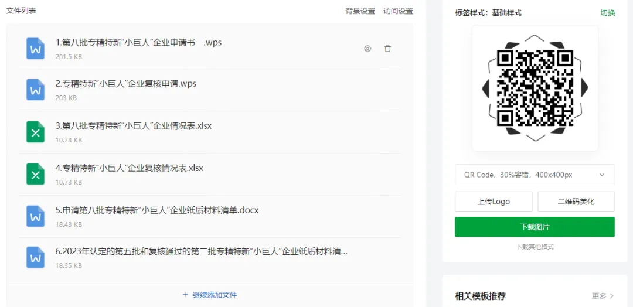Click the 二维码美化 button
The image size is (633, 307).
[576, 202]
